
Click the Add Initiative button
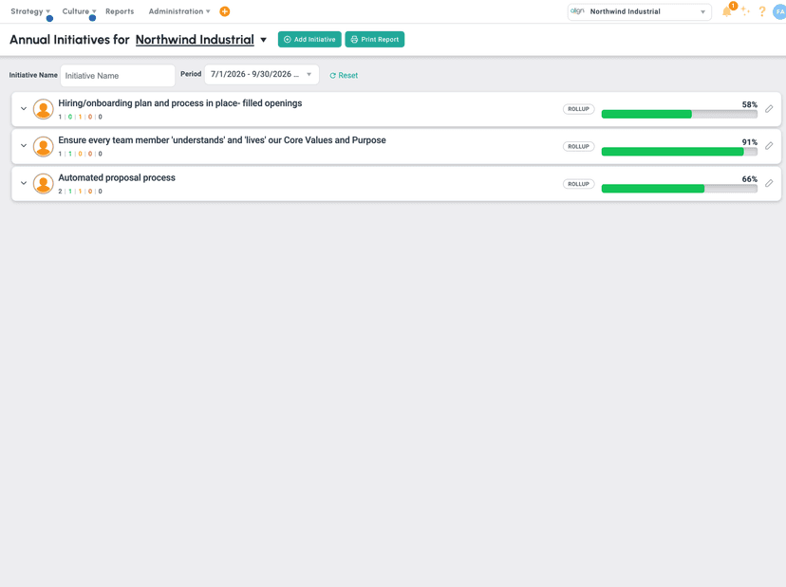click(x=309, y=39)
